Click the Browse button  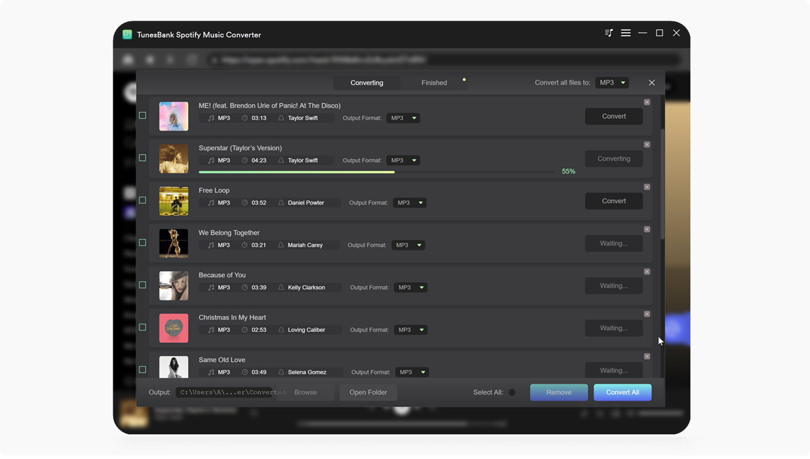pyautogui.click(x=305, y=393)
